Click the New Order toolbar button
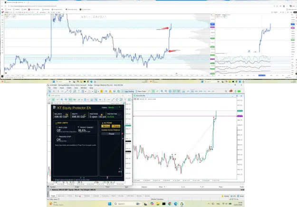The image size is (297, 207). click(x=141, y=91)
